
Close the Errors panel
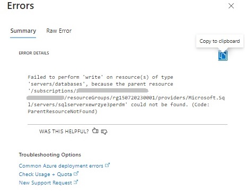pyautogui.click(x=231, y=6)
